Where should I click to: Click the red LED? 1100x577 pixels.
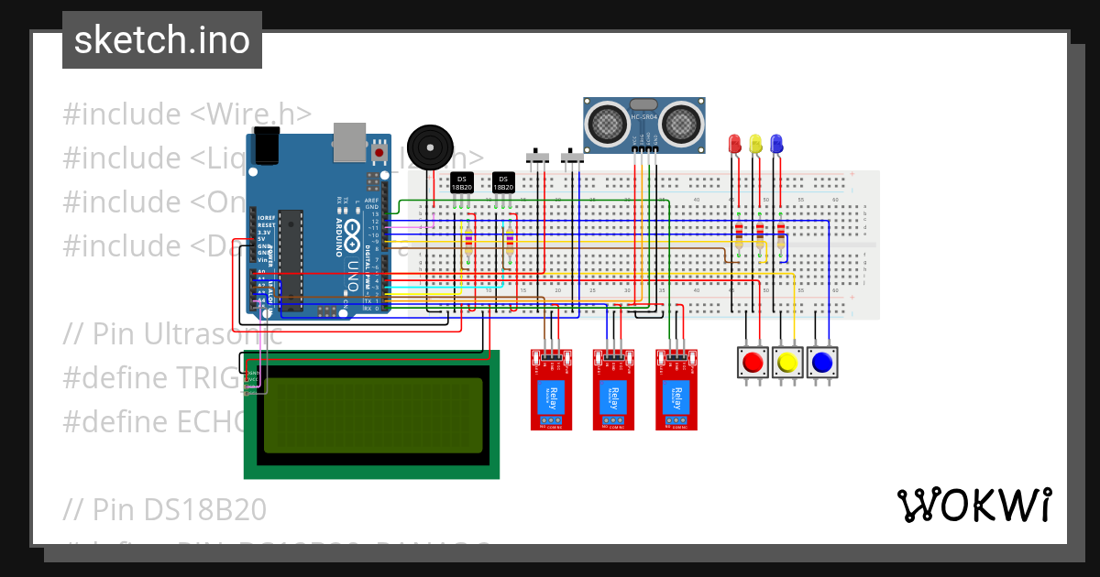(733, 144)
